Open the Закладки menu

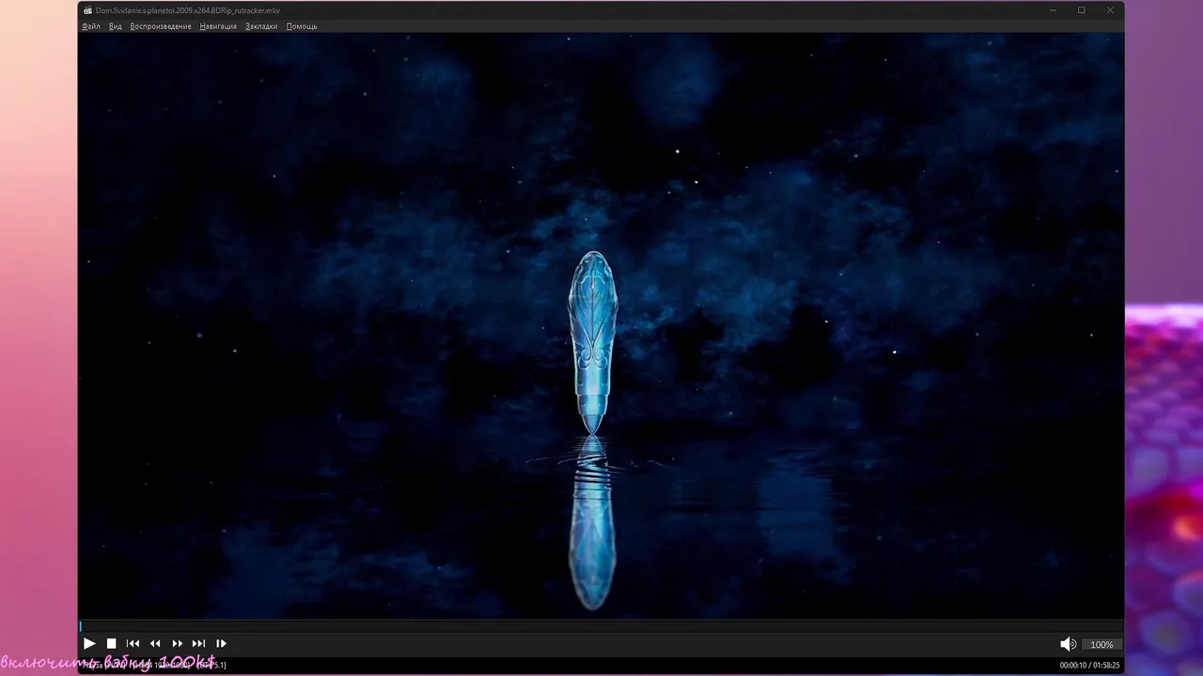click(261, 26)
